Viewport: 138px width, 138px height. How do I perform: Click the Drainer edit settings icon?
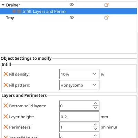pos(106,5)
